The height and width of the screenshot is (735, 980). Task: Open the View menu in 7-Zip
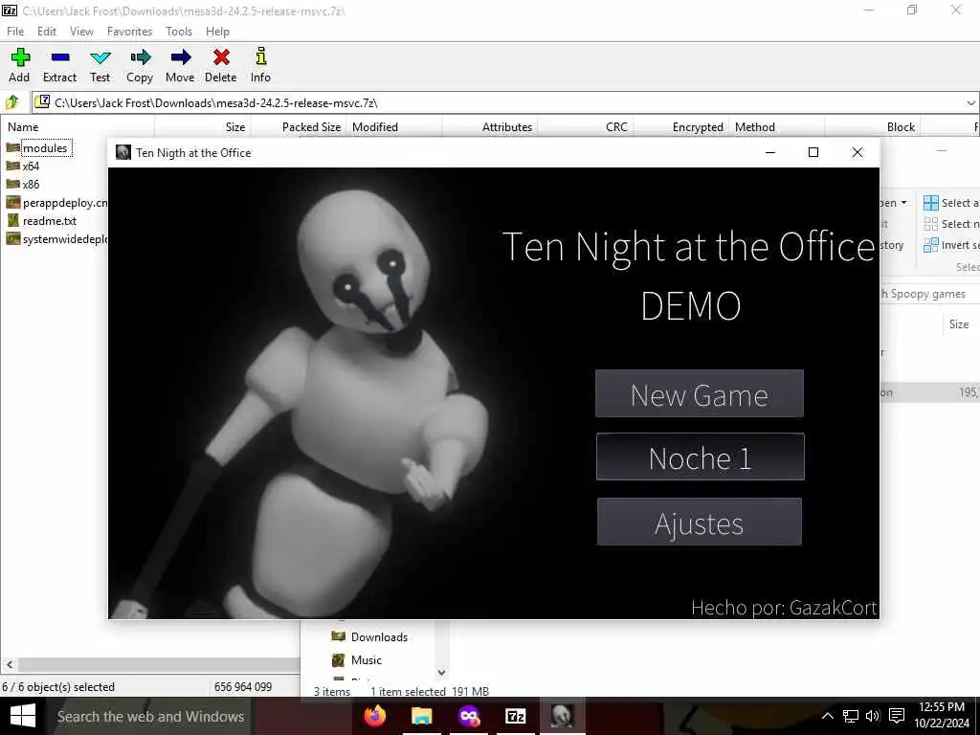(x=81, y=32)
